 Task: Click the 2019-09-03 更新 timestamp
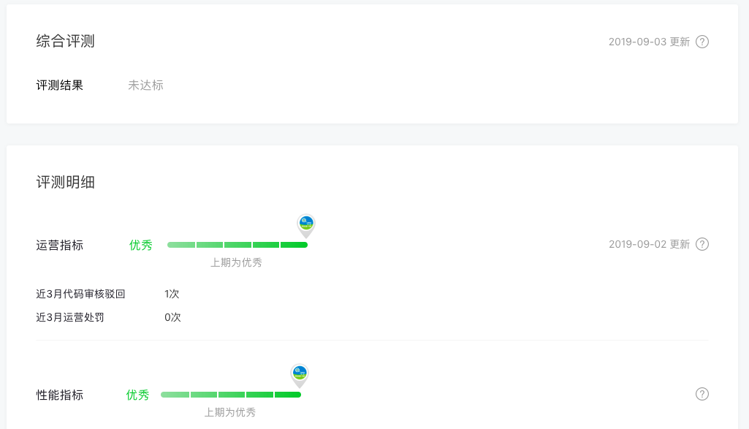pos(649,42)
